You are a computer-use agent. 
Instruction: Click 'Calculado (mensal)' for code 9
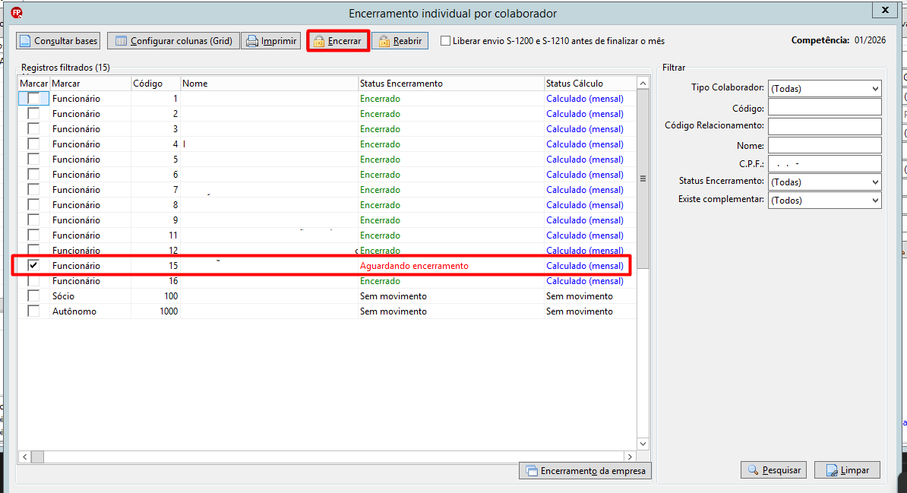click(x=585, y=220)
